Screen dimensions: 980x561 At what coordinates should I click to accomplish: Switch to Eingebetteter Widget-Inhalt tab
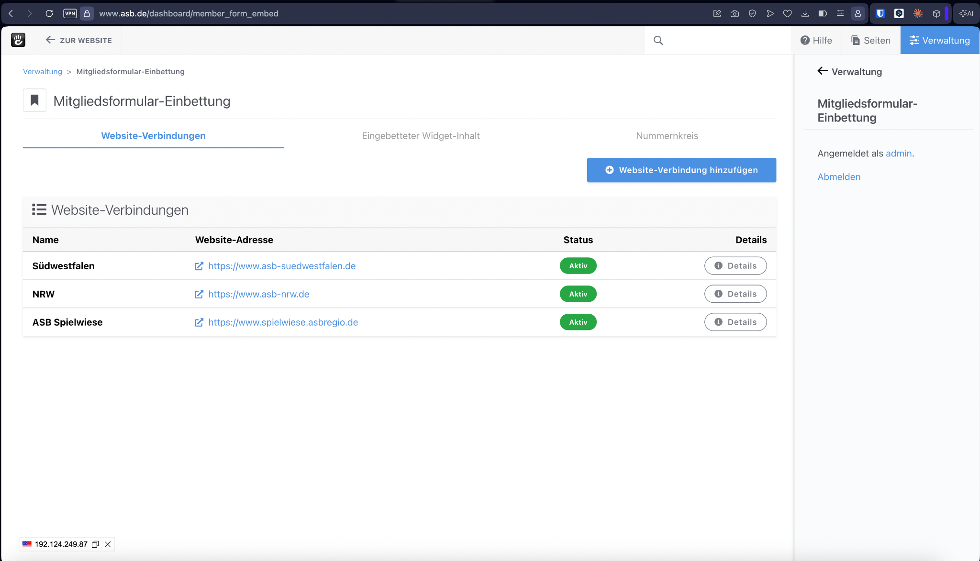421,136
